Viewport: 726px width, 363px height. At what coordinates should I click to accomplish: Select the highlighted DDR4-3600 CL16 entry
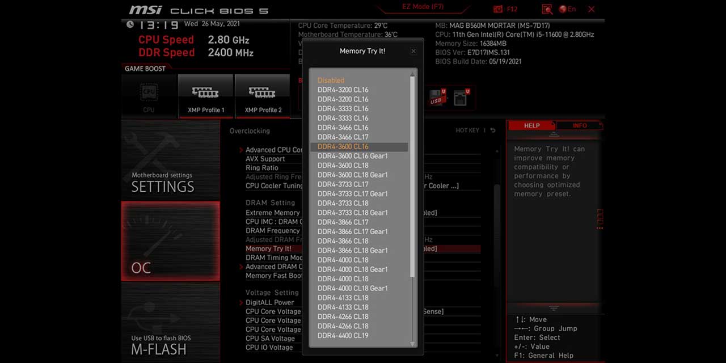(359, 147)
